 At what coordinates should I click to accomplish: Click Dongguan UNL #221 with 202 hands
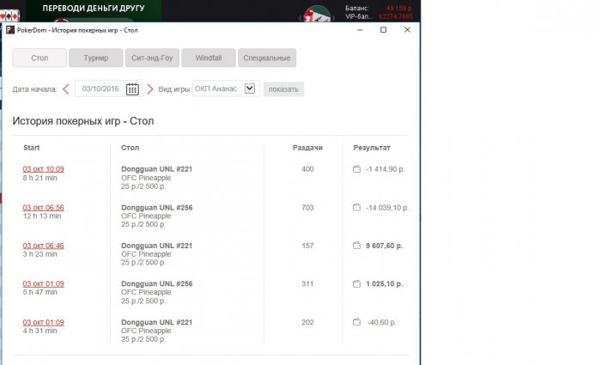pos(157,322)
